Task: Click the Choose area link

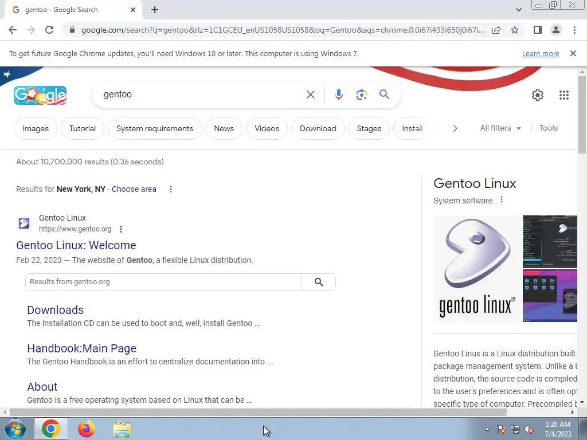Action: tap(134, 189)
